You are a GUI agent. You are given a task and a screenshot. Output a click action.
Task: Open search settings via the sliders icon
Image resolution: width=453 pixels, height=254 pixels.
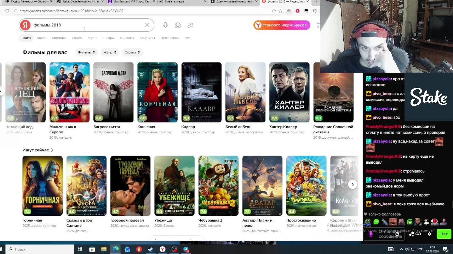point(190,25)
